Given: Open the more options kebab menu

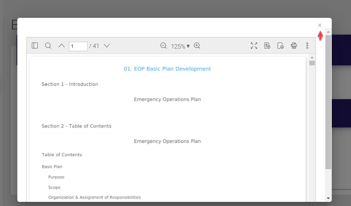Looking at the screenshot, I should click(307, 46).
